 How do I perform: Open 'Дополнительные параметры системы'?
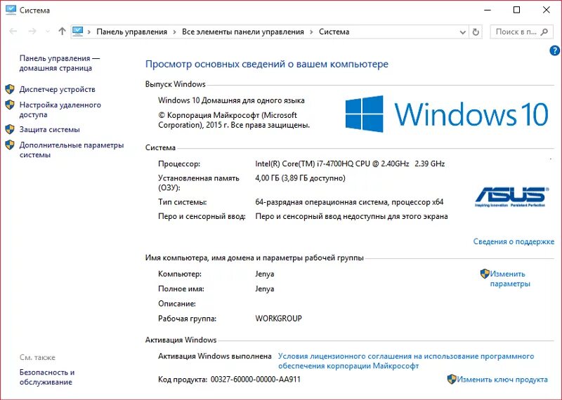pos(72,149)
